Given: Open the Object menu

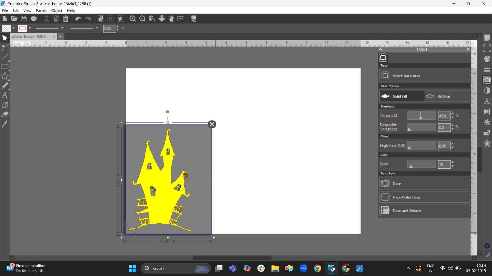Looking at the screenshot, I should (57, 10).
